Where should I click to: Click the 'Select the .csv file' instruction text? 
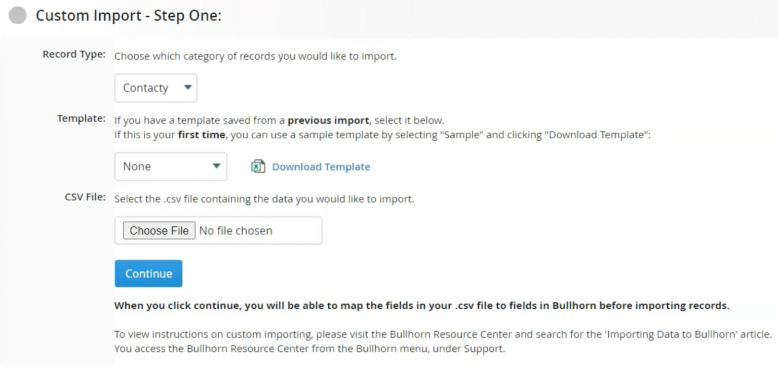tap(264, 199)
